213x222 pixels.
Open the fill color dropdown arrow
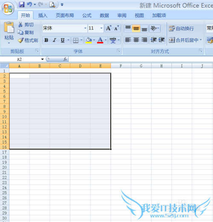[94, 40]
